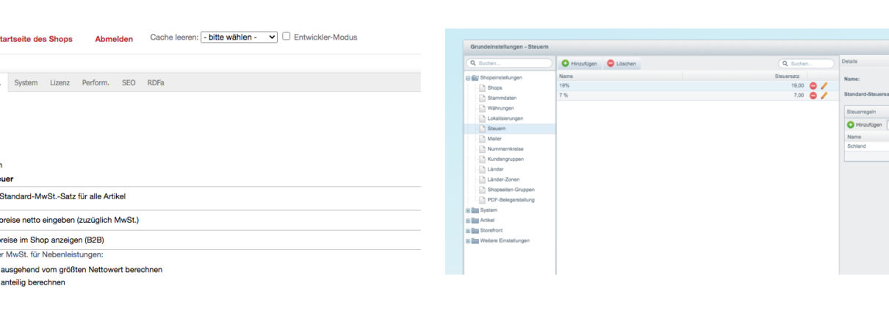Click Hinzufügen in the Steuerregeln panel
This screenshot has width=889, height=311.
point(864,125)
